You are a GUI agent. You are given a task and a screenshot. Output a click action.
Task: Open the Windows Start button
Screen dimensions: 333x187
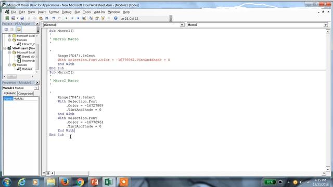point(7,182)
